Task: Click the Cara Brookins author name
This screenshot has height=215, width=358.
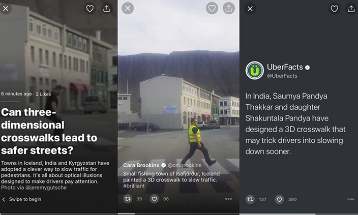Action: pos(141,165)
